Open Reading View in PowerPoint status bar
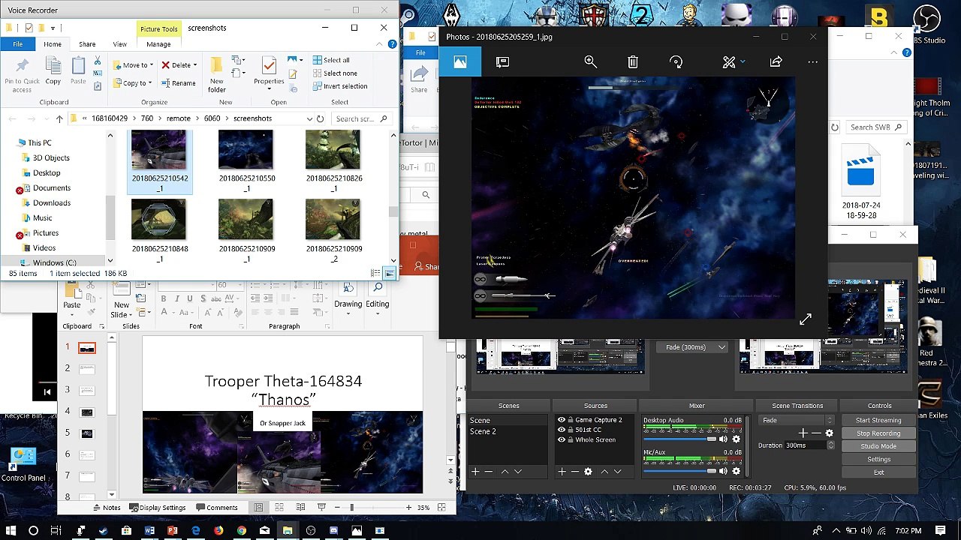This screenshot has height=540, width=961. 300,508
